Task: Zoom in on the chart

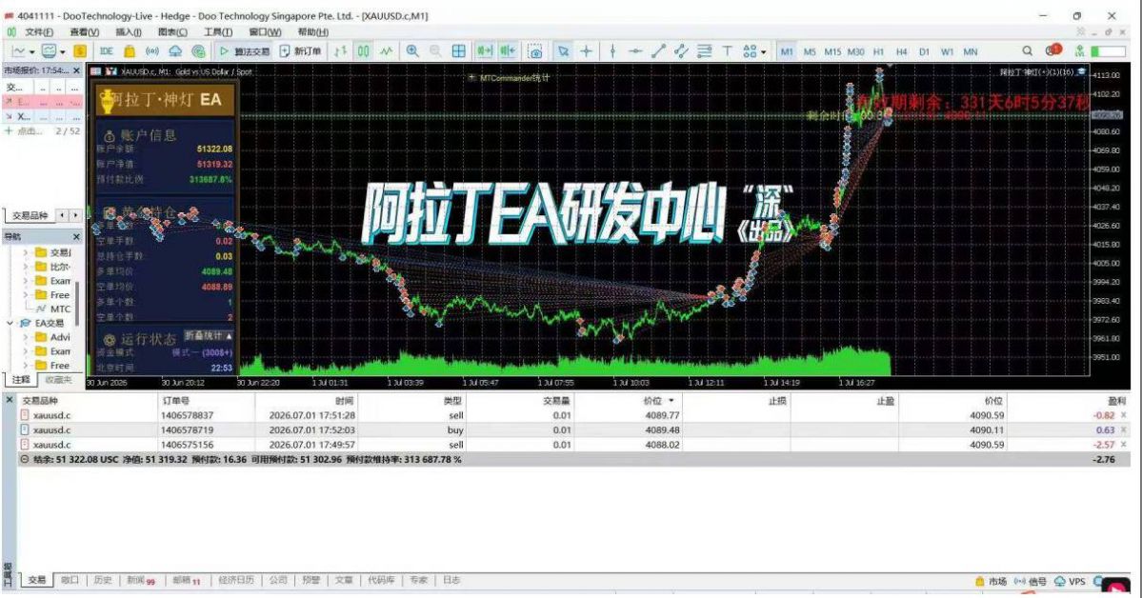Action: point(412,51)
